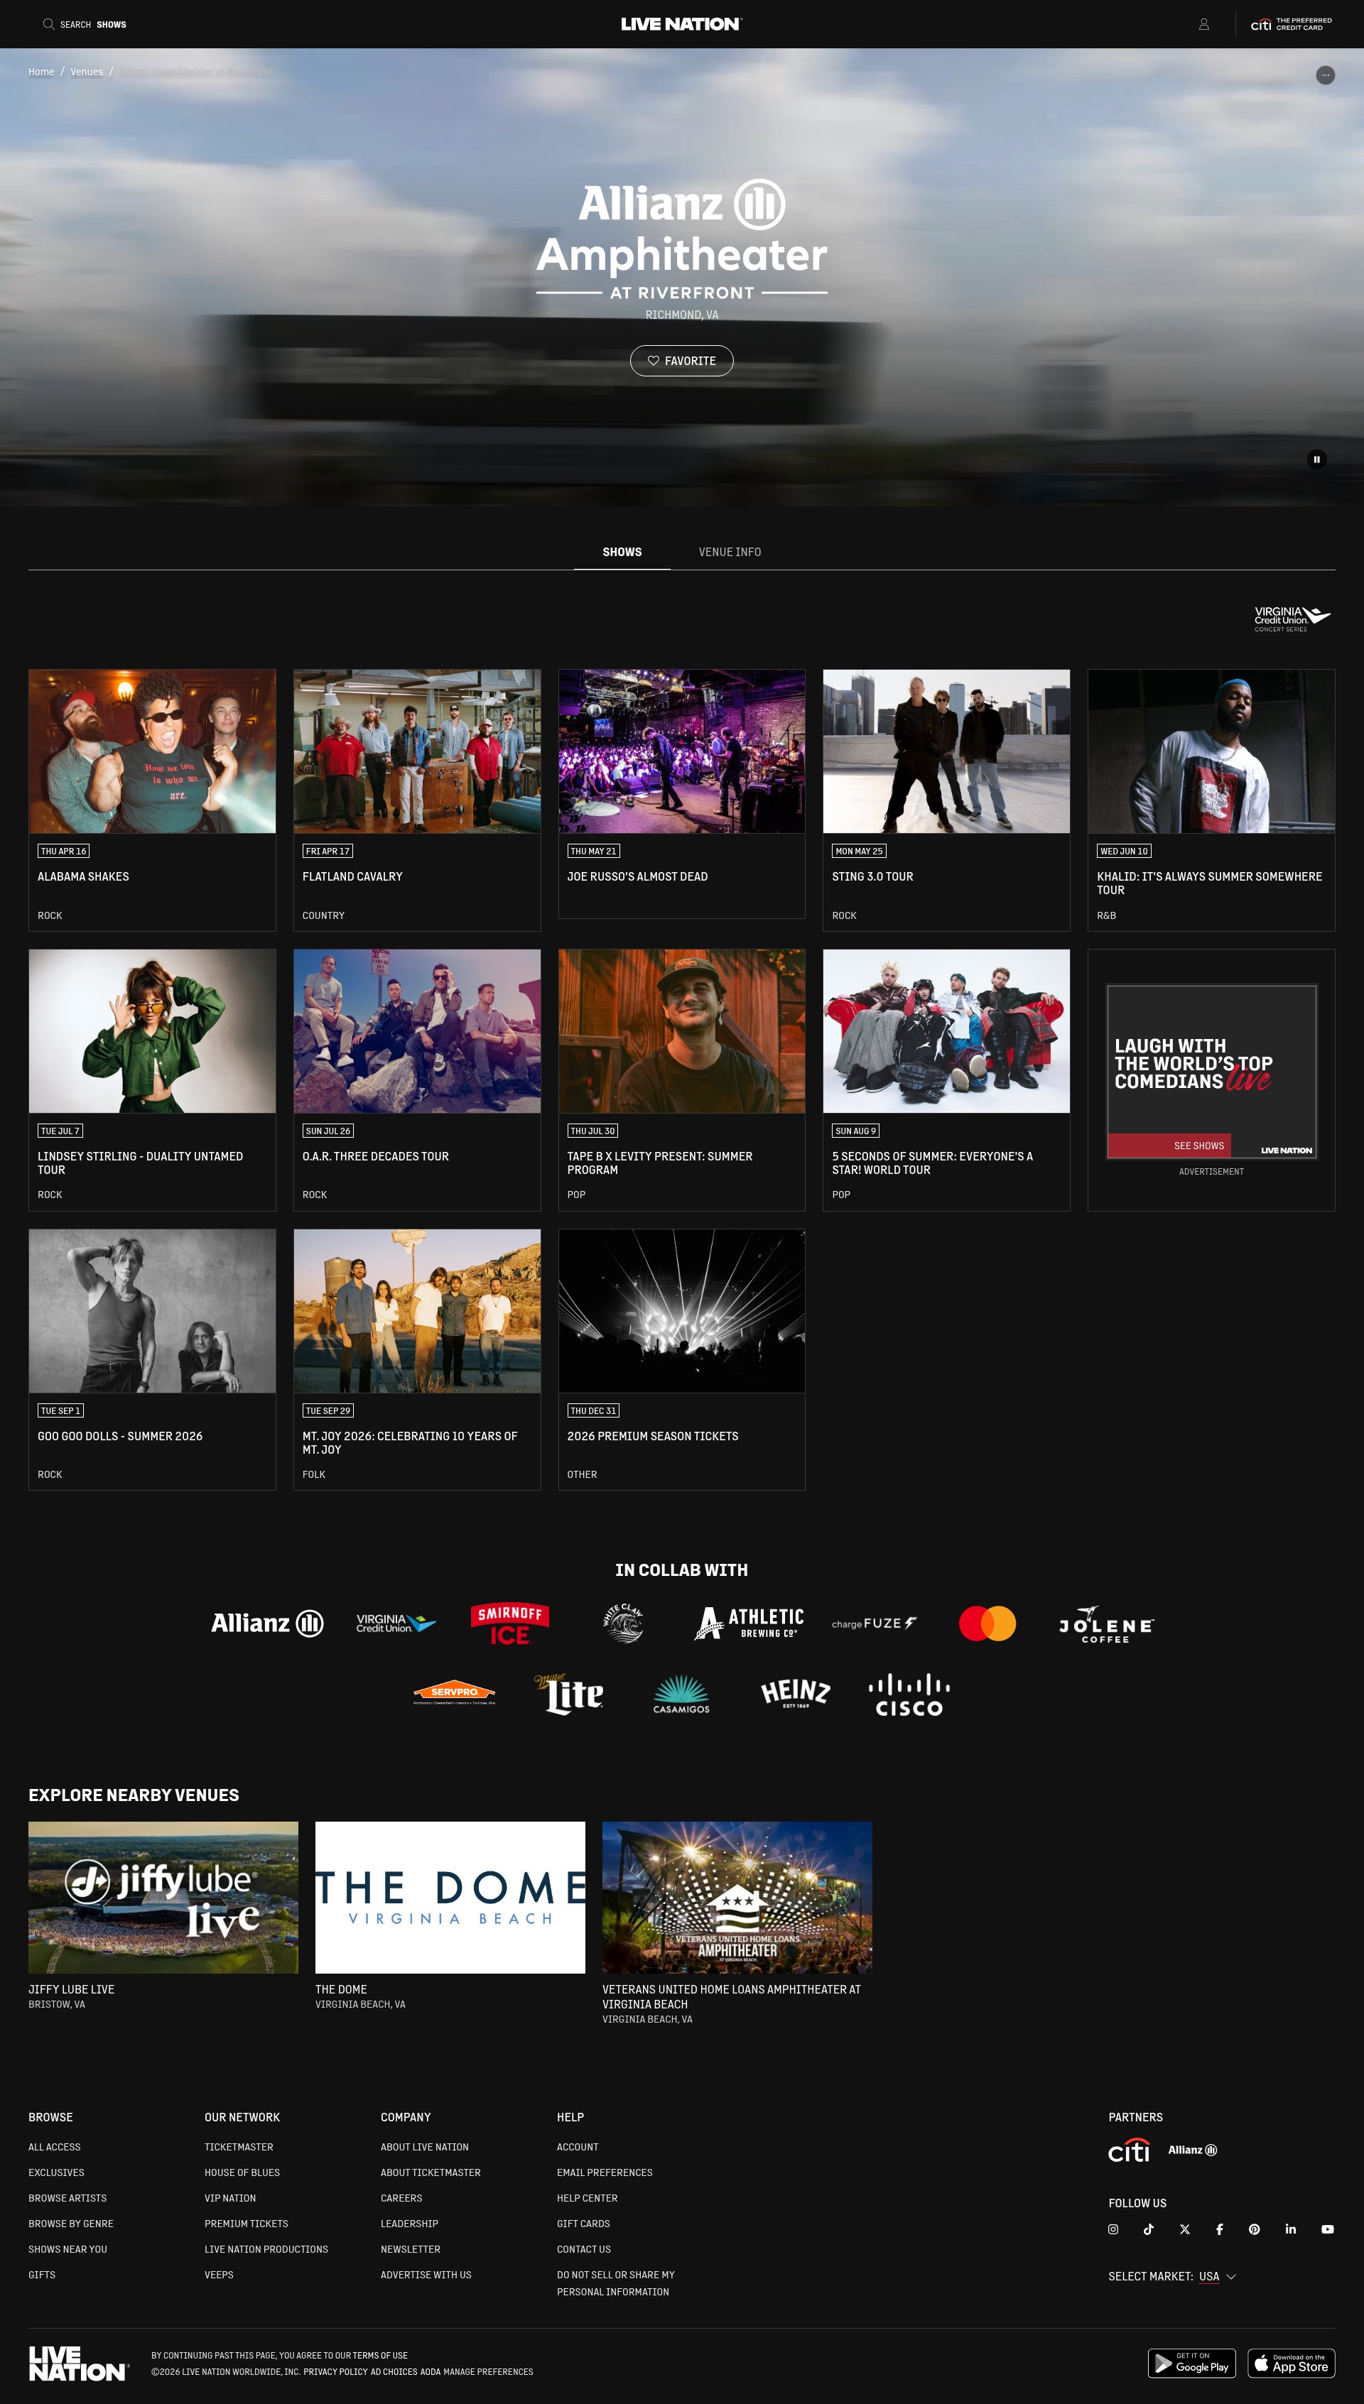The width and height of the screenshot is (1364, 2404).
Task: Pause the hero background video
Action: tap(1316, 459)
